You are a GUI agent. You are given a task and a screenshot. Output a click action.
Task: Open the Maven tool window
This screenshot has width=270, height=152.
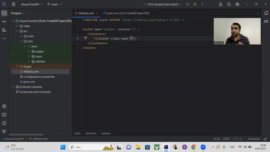point(266,22)
